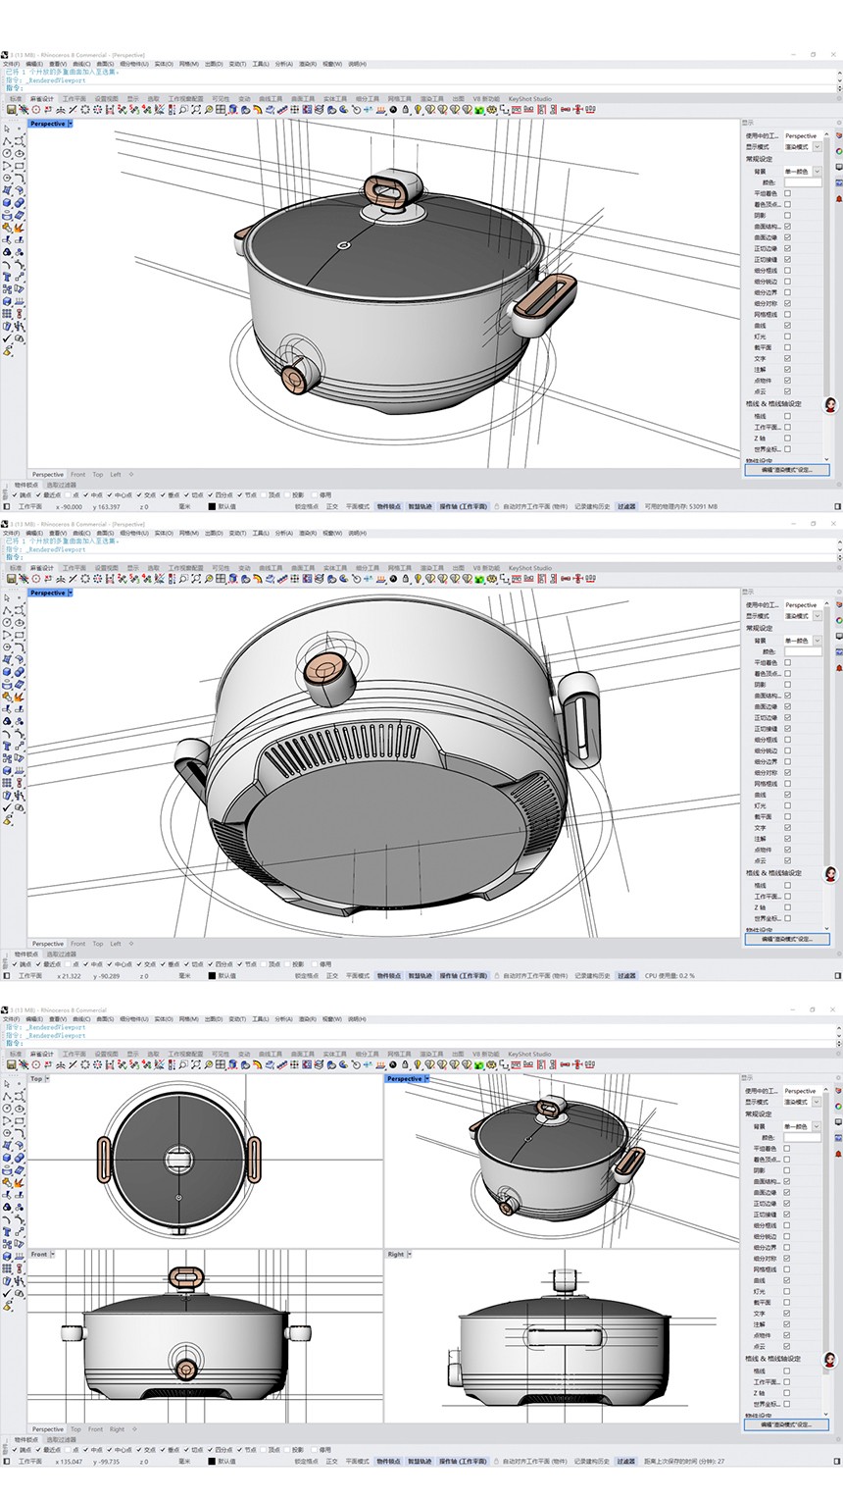
Task: Click the light bulb icon in top window toolbar
Action: (417, 110)
